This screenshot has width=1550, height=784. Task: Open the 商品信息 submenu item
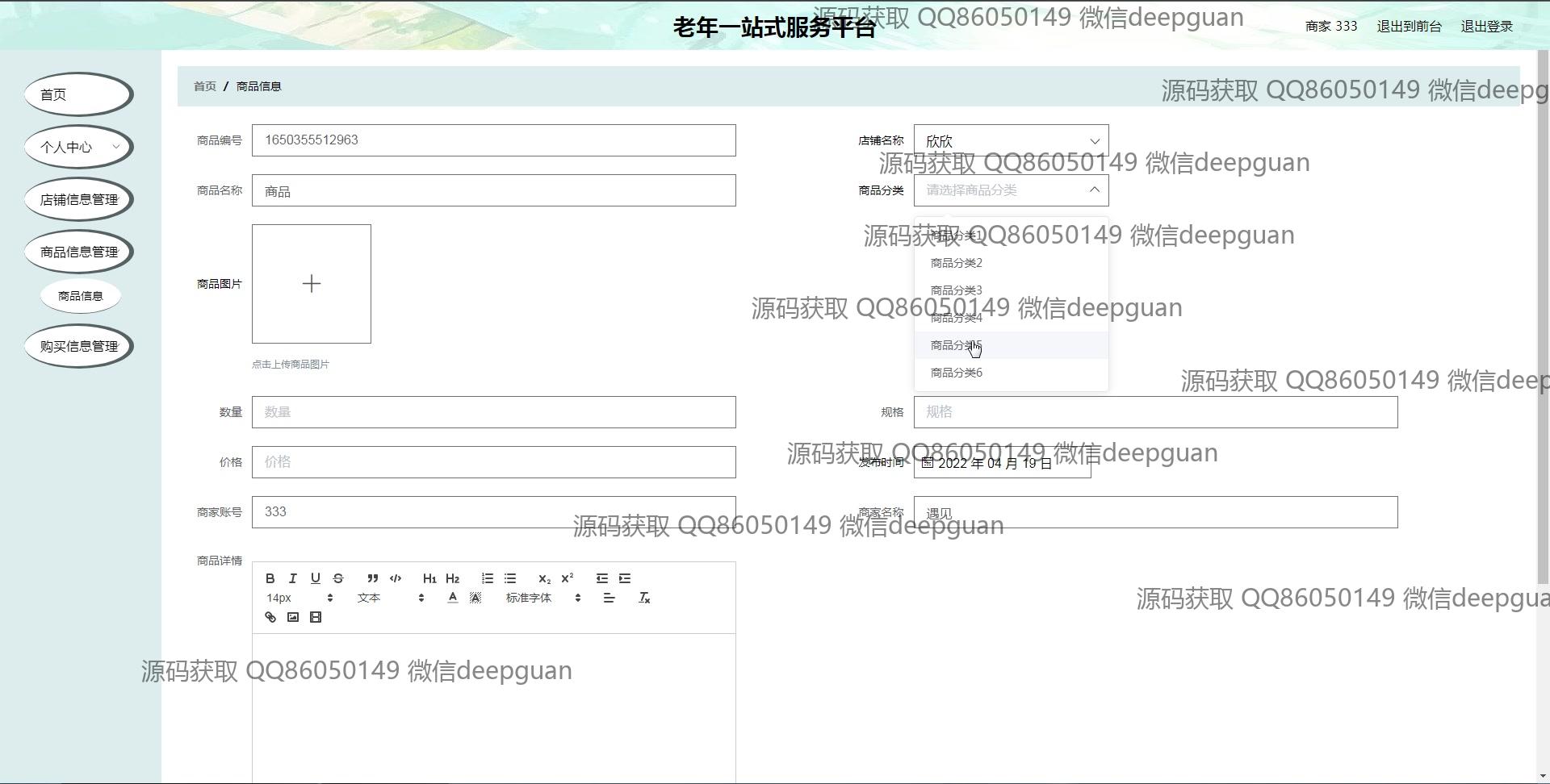point(81,296)
